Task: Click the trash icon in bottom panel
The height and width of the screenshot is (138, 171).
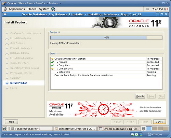Action: tap(144, 129)
